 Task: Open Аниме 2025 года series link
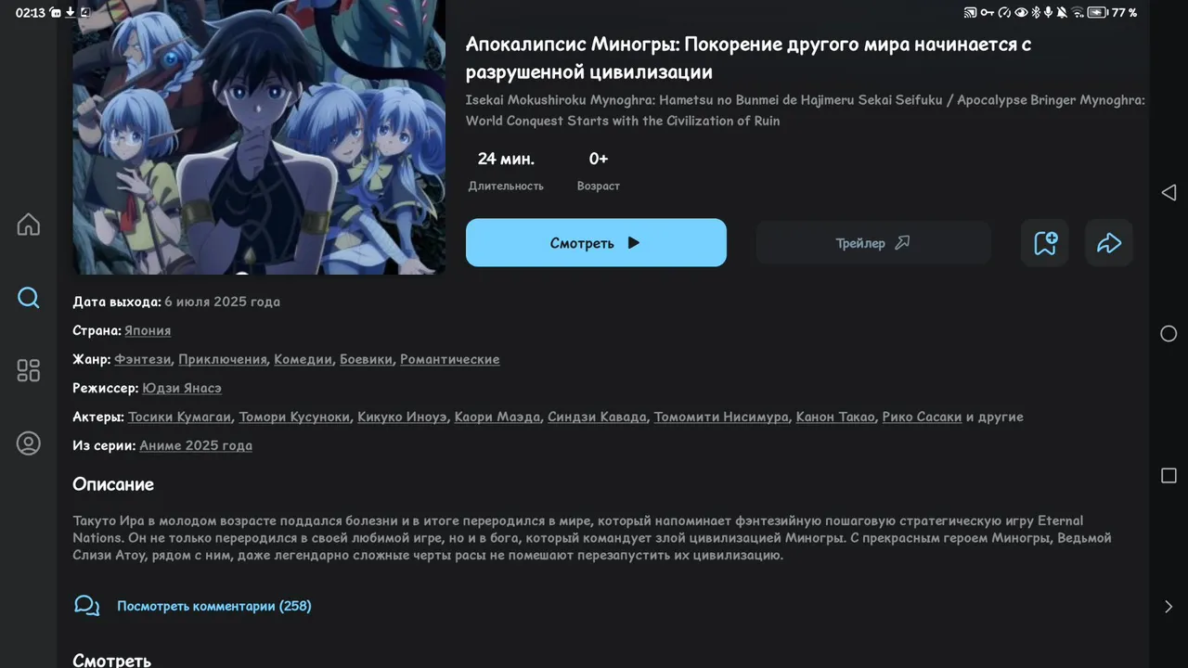pyautogui.click(x=196, y=445)
